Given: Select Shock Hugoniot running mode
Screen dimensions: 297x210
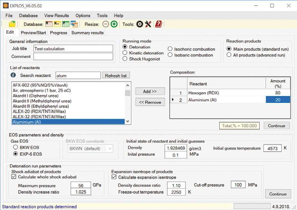Looking at the screenshot, I should (x=125, y=59).
